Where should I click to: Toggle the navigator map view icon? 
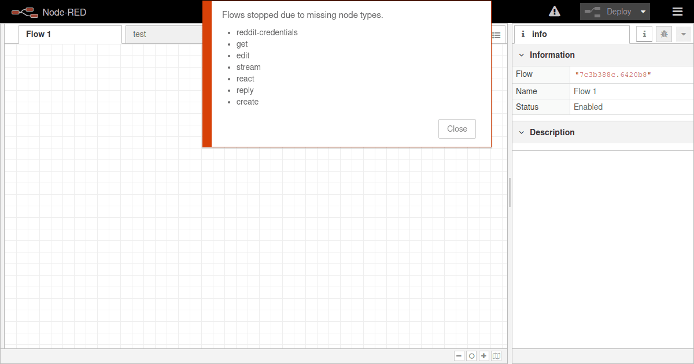point(496,355)
